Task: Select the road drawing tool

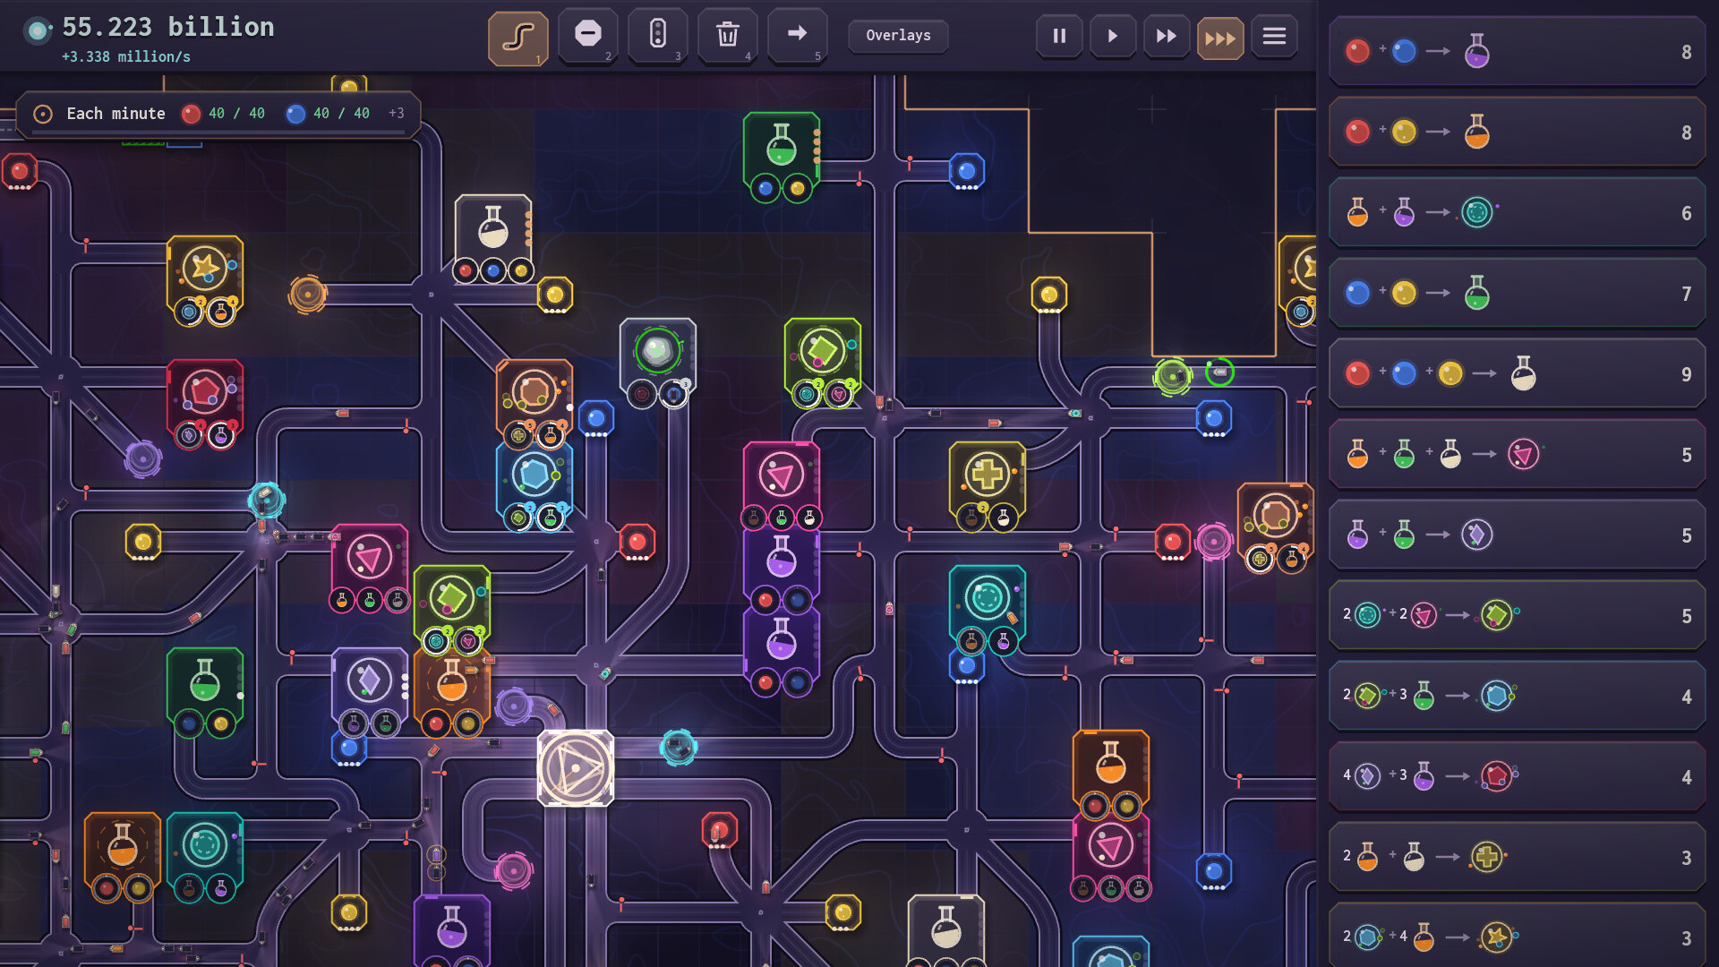Action: (517, 38)
